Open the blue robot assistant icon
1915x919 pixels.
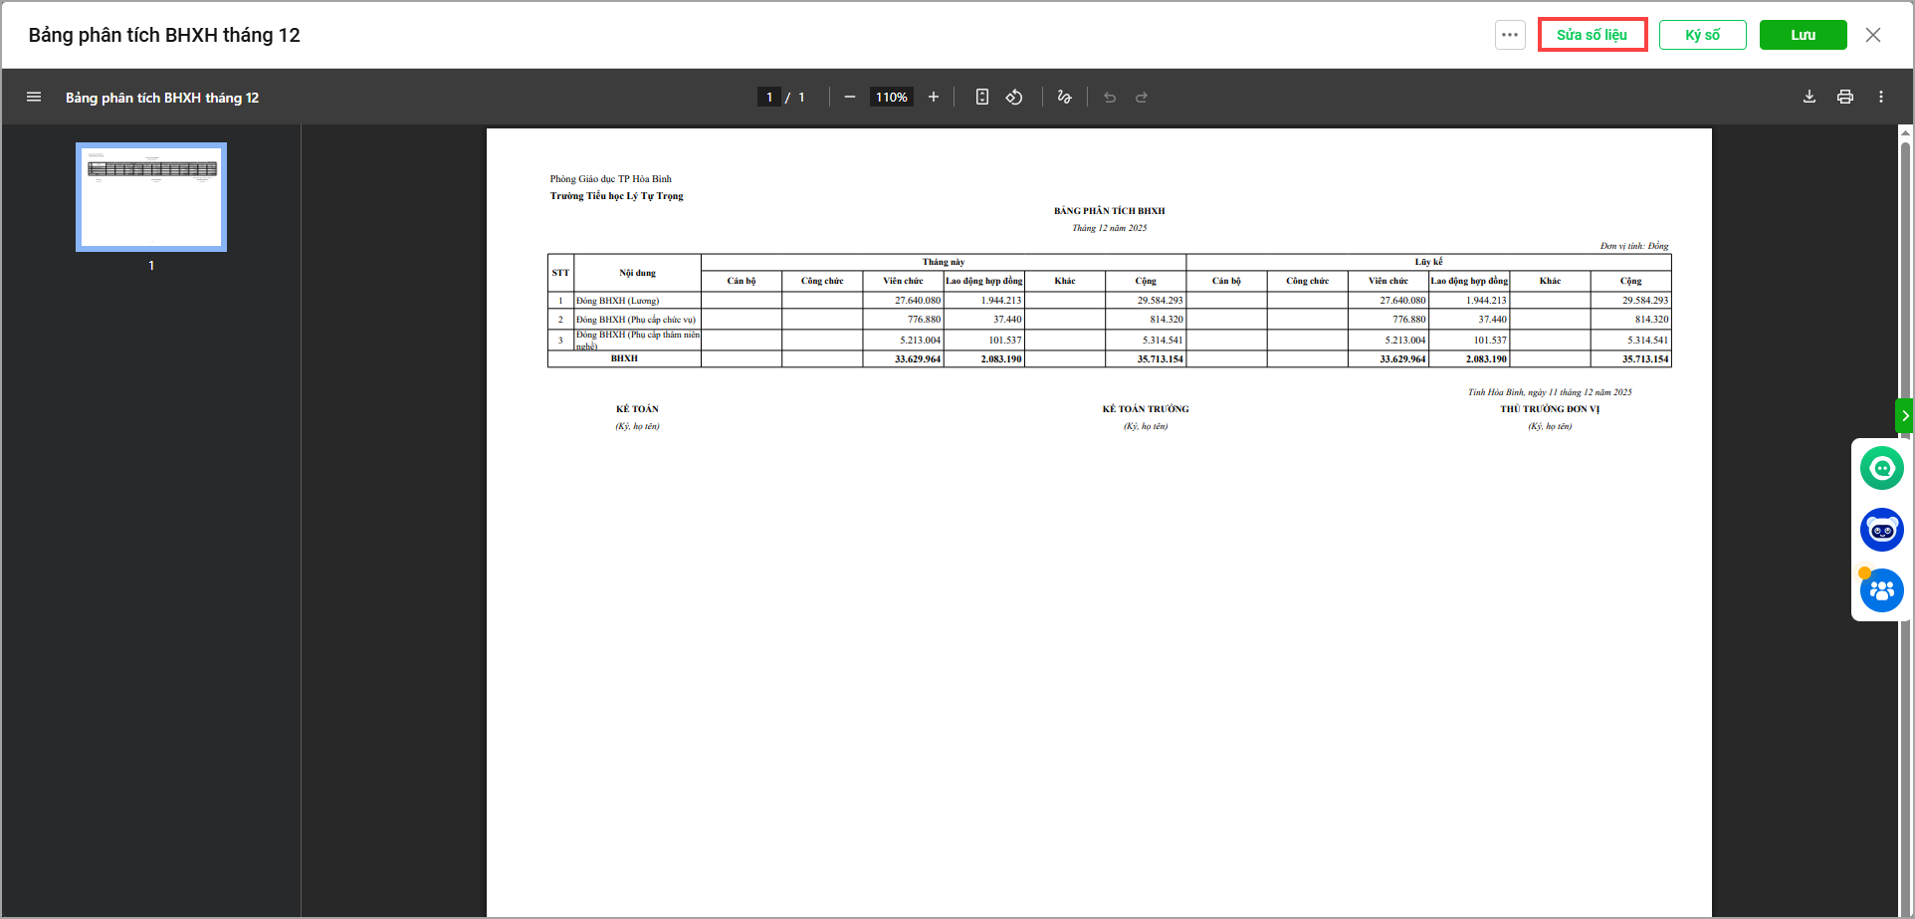(1881, 530)
